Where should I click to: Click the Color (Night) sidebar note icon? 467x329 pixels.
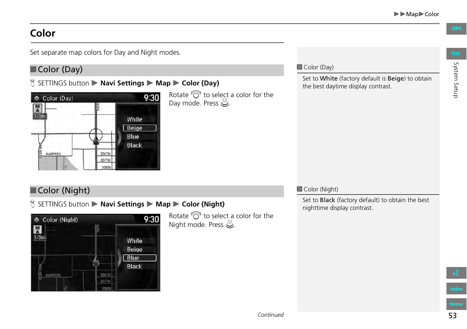click(x=299, y=189)
